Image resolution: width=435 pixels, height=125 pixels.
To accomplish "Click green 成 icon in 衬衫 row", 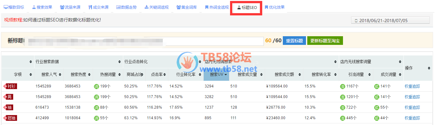I will pyautogui.click(x=376, y=86).
